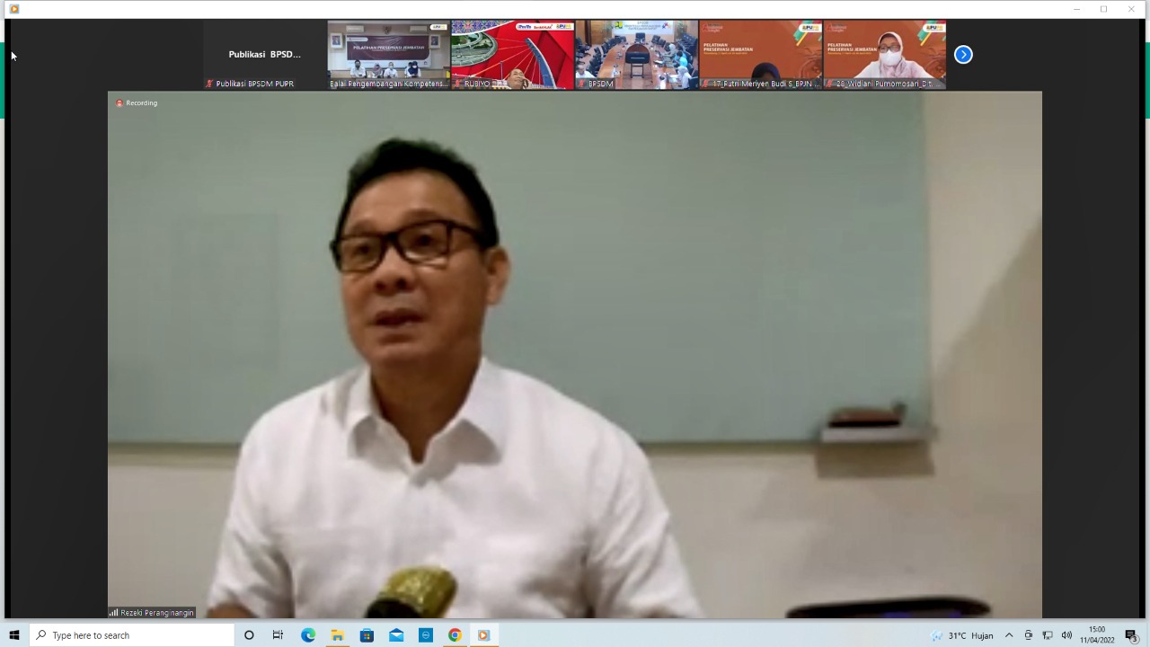Image resolution: width=1150 pixels, height=647 pixels.
Task: Show next participants with the blue arrow
Action: [x=963, y=55]
